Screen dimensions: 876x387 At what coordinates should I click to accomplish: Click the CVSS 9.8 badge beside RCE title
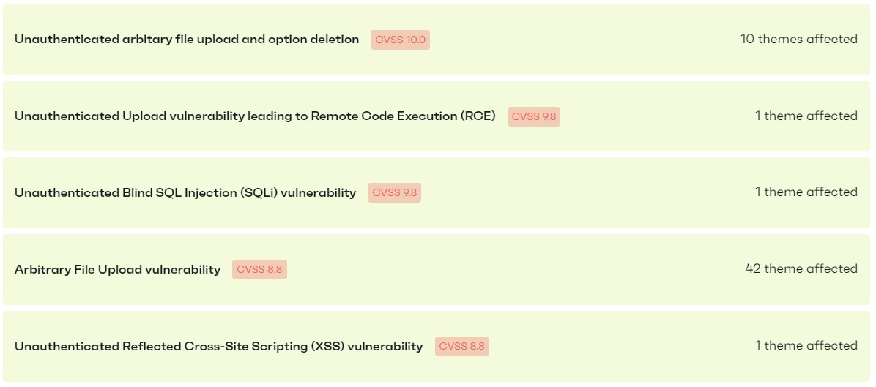pos(534,116)
